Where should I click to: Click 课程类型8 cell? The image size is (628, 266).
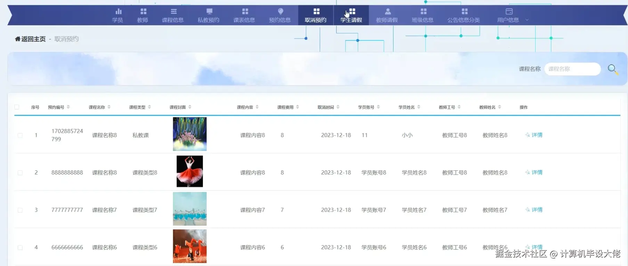pyautogui.click(x=145, y=173)
